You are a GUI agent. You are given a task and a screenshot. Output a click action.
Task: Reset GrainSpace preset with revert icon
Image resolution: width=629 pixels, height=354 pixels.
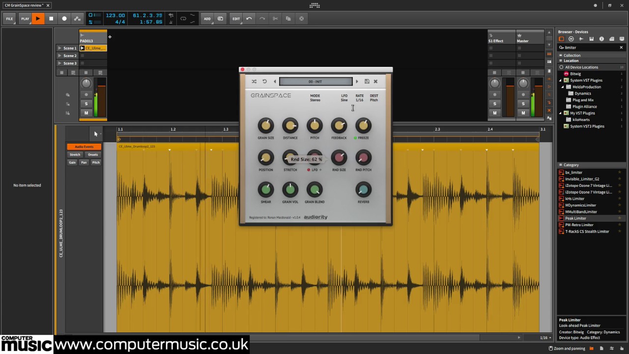(264, 82)
